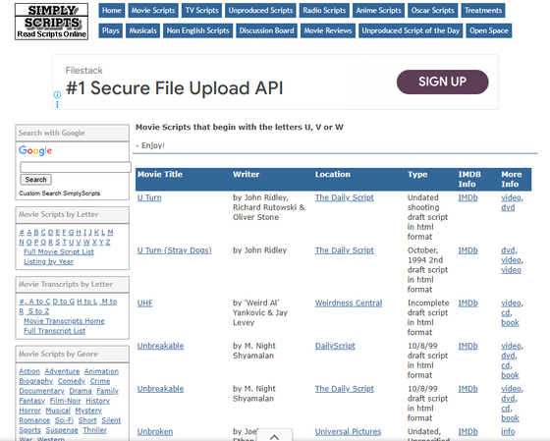This screenshot has height=441, width=550.
Task: Open IMDb link for UHF
Action: 467,303
